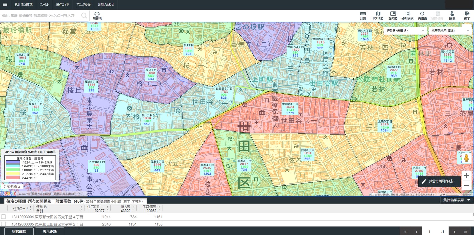474x235 pixels.
Task: Zoom out with the minus button
Action: [x=467, y=186]
